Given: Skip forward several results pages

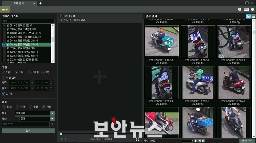Looking at the screenshot, I should click(199, 141).
